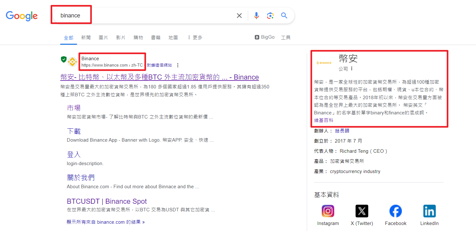Click founder link 趙長鵬

[x=342, y=131]
